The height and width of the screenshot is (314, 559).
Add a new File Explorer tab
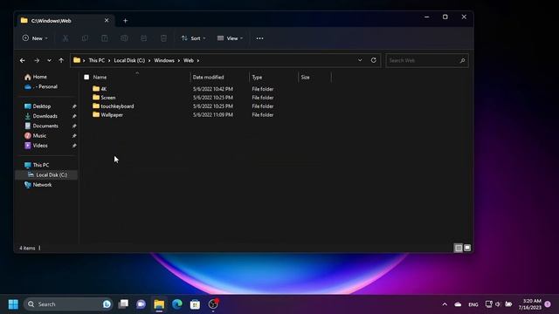125,21
